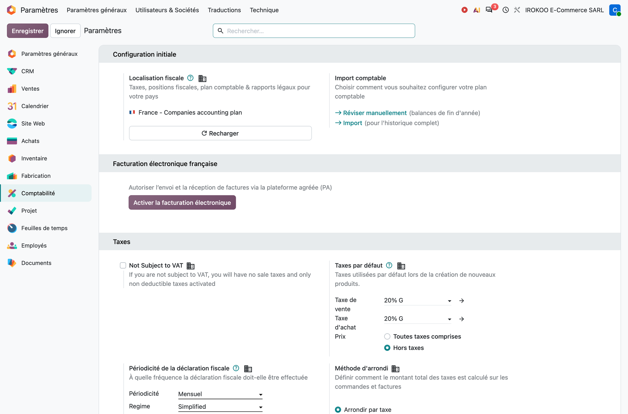Screen dimensions: 628x414
Task: Open the activities clock icon
Action: point(506,10)
